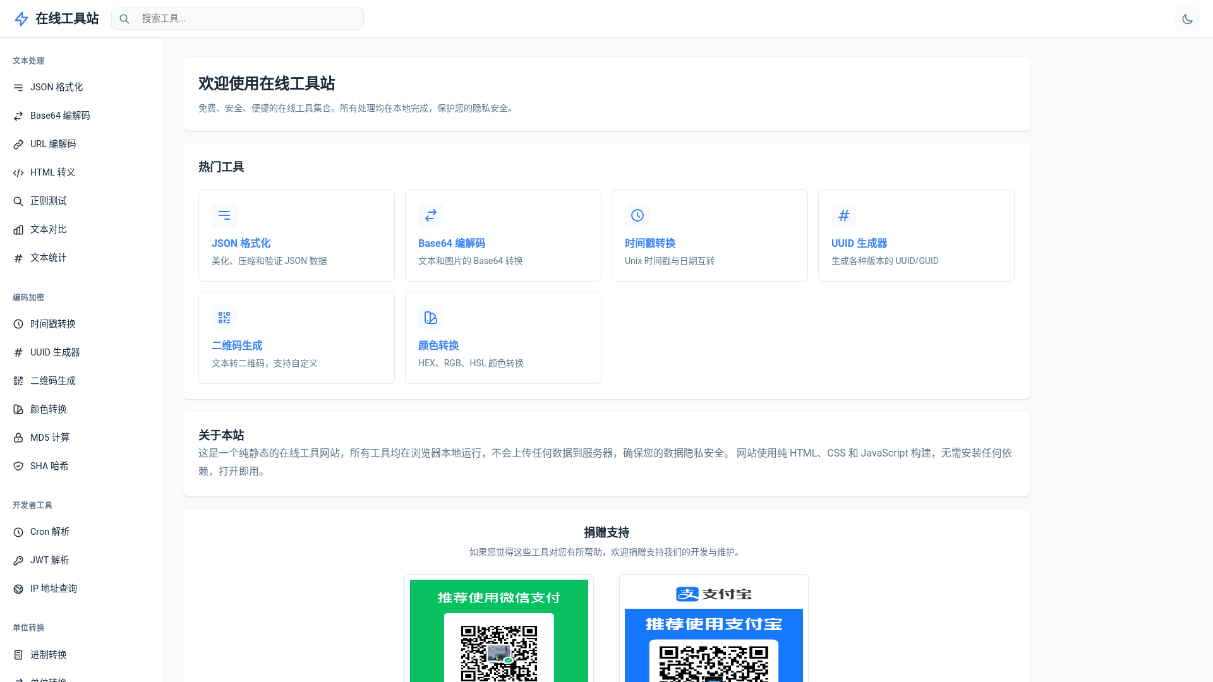Click the JSON 格式化 card icon
Screen dimensions: 1213x682
click(224, 215)
